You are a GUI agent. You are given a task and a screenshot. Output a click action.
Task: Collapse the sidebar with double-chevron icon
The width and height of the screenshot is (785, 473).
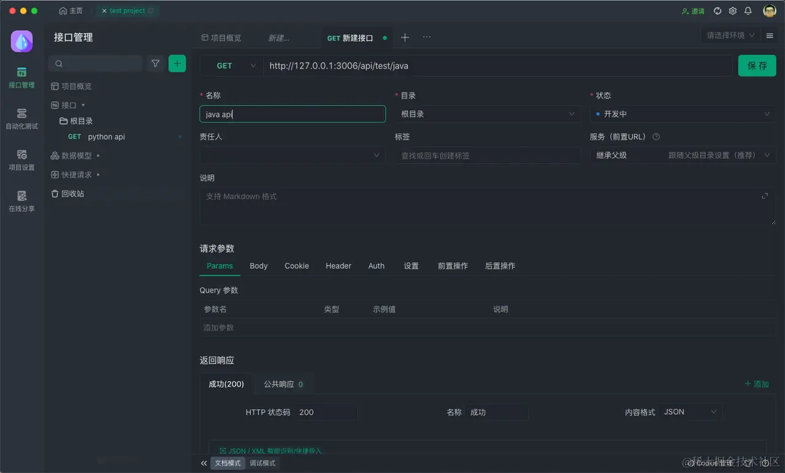204,463
